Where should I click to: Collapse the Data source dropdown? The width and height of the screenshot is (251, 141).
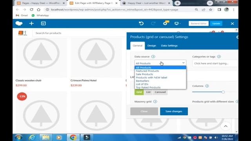[x=160, y=63]
